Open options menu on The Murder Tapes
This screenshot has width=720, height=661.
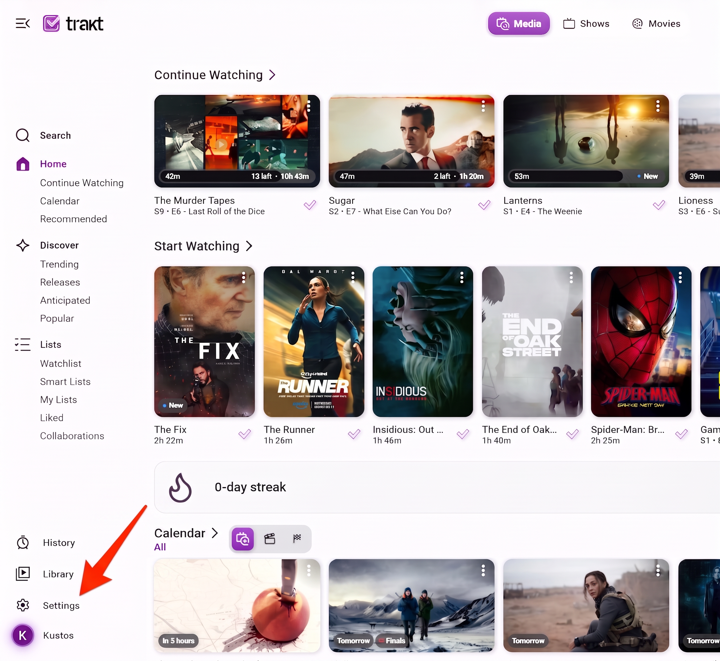pos(308,106)
